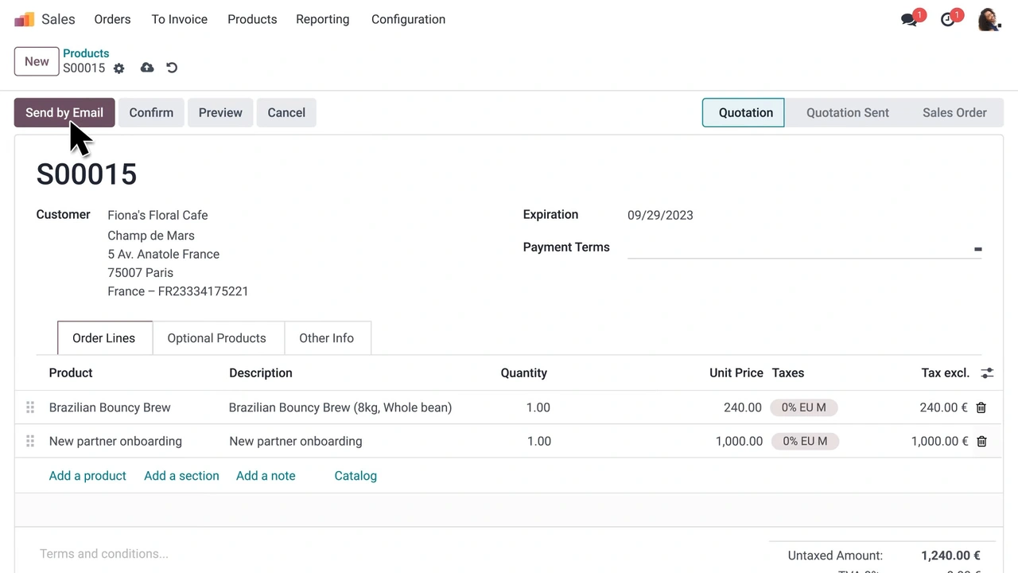Viewport: 1018px width, 573px height.
Task: Open the user avatar menu
Action: (989, 19)
